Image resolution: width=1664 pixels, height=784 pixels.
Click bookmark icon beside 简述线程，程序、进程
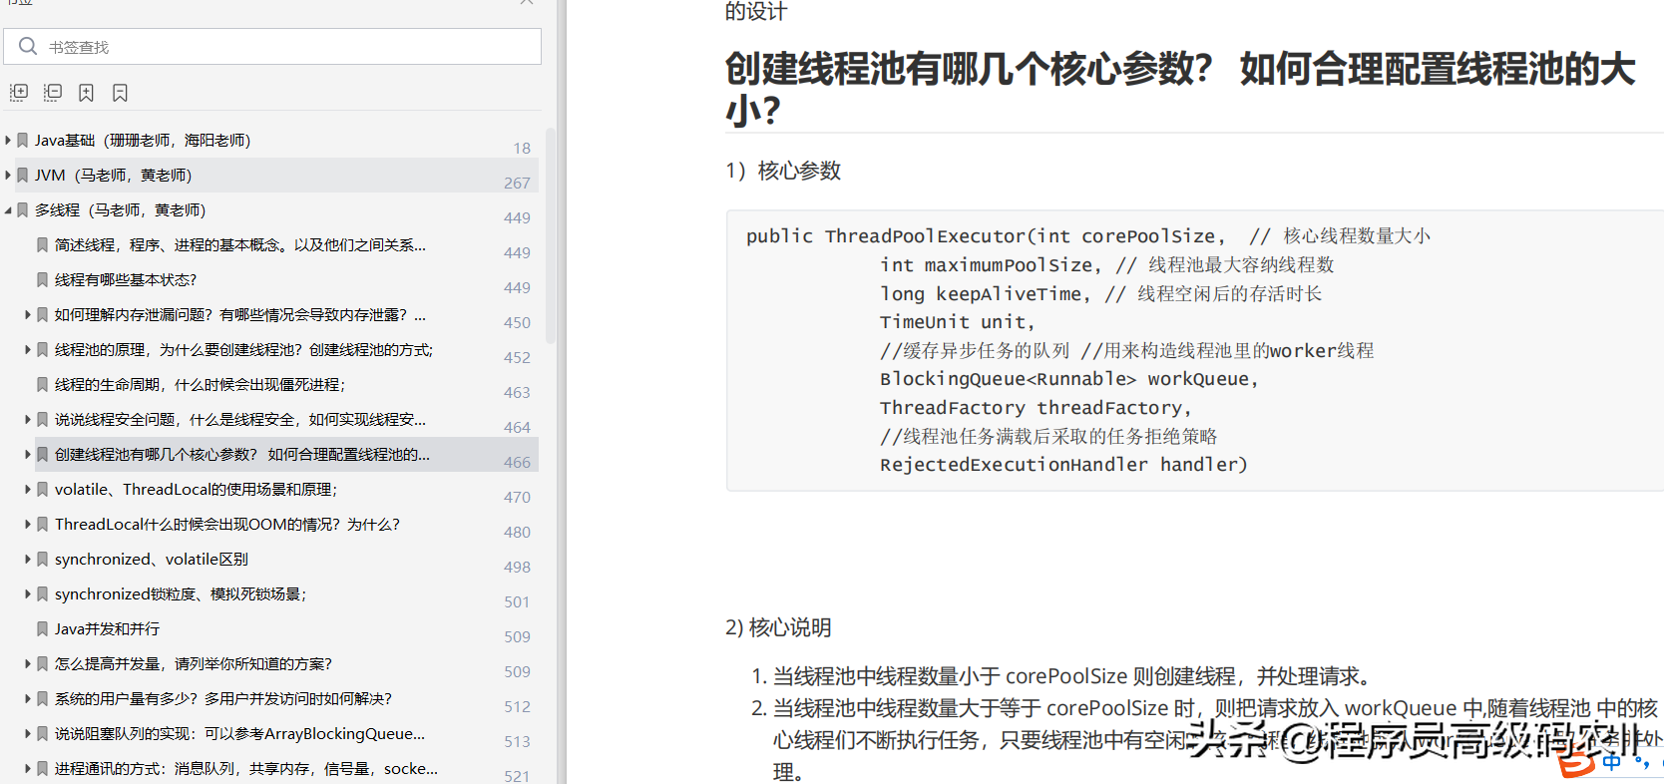(x=42, y=245)
